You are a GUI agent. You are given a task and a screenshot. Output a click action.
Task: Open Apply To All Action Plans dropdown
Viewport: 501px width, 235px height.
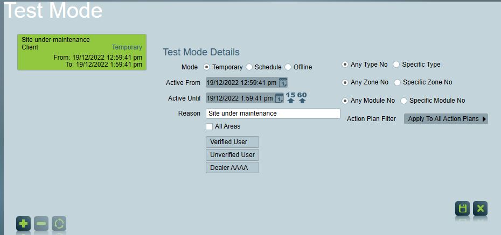[446, 119]
